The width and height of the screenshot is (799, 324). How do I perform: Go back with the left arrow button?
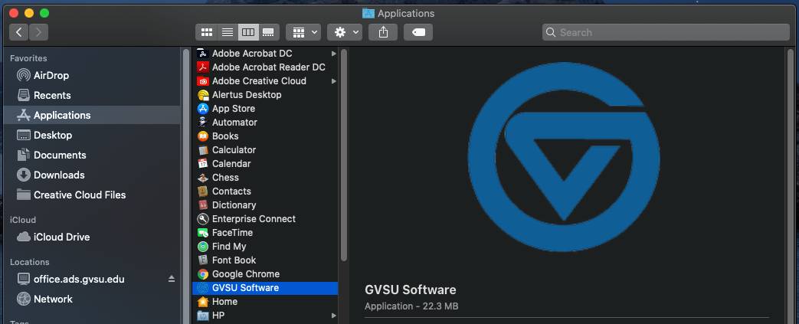tap(19, 32)
